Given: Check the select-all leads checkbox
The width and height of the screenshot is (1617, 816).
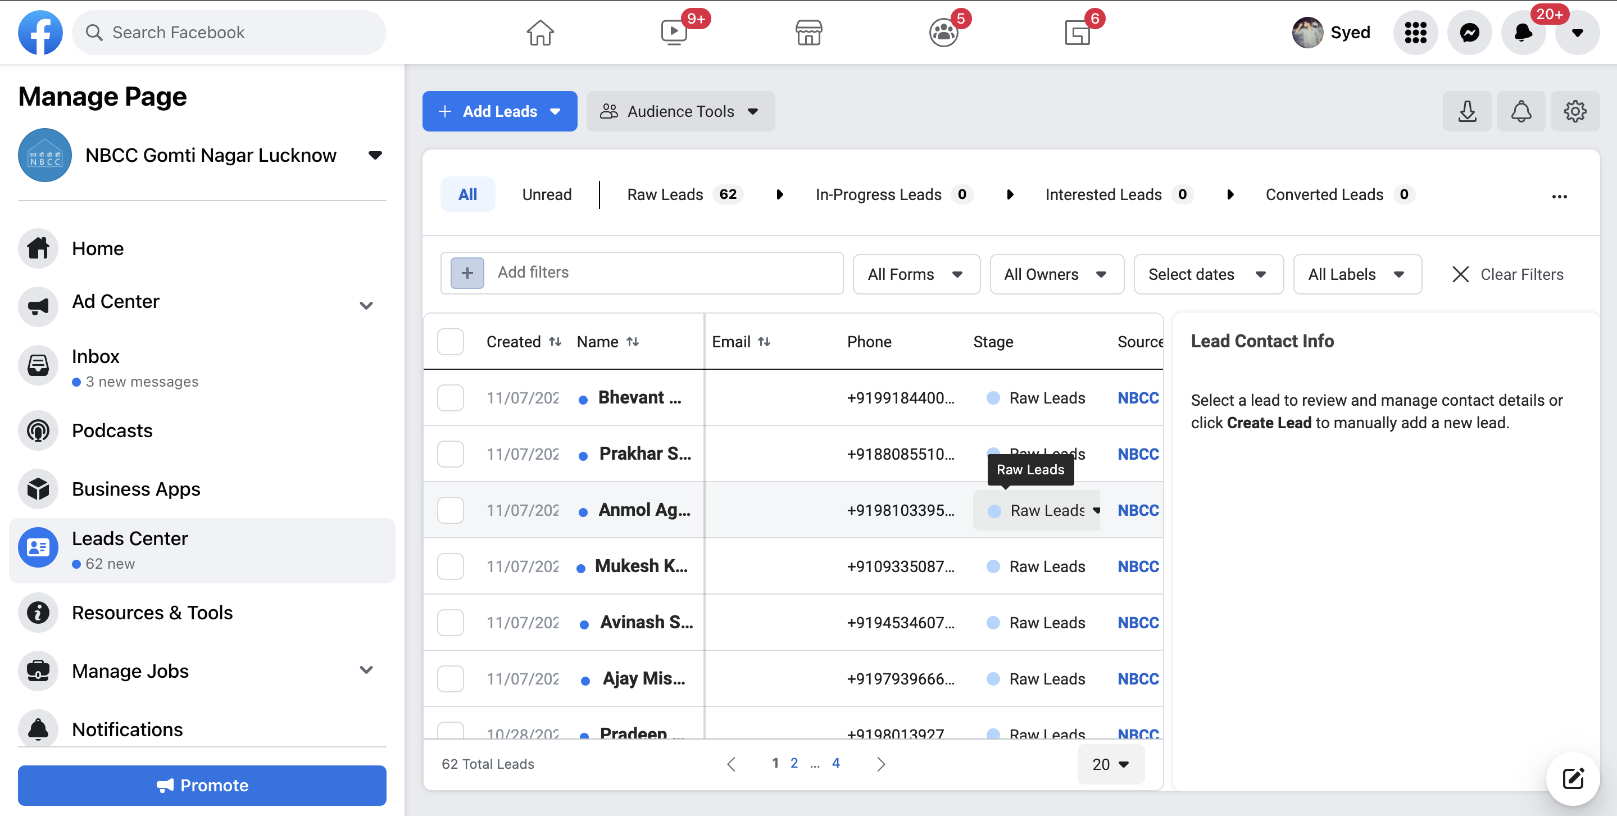Looking at the screenshot, I should tap(450, 342).
